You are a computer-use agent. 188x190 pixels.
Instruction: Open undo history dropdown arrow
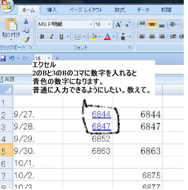click(18, 59)
